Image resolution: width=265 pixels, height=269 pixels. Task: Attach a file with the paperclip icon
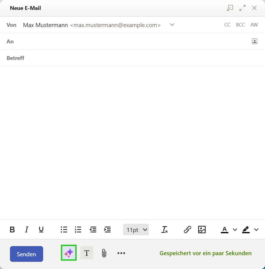coord(104,253)
